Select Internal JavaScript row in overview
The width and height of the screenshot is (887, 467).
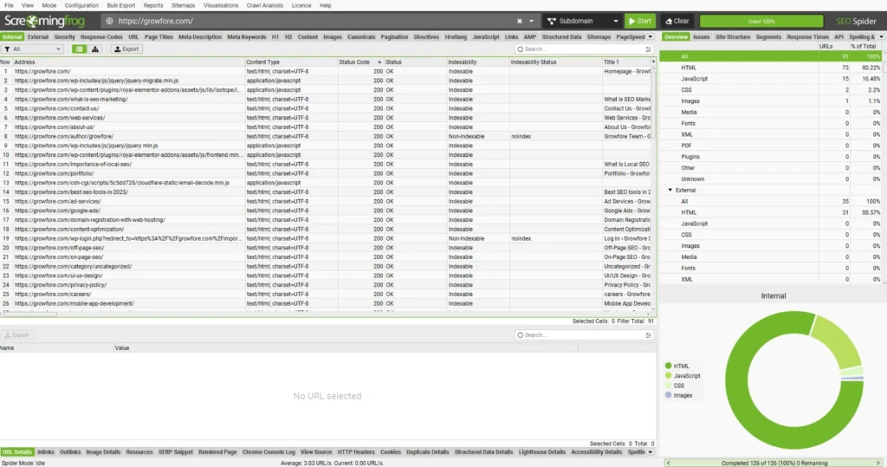coord(772,79)
